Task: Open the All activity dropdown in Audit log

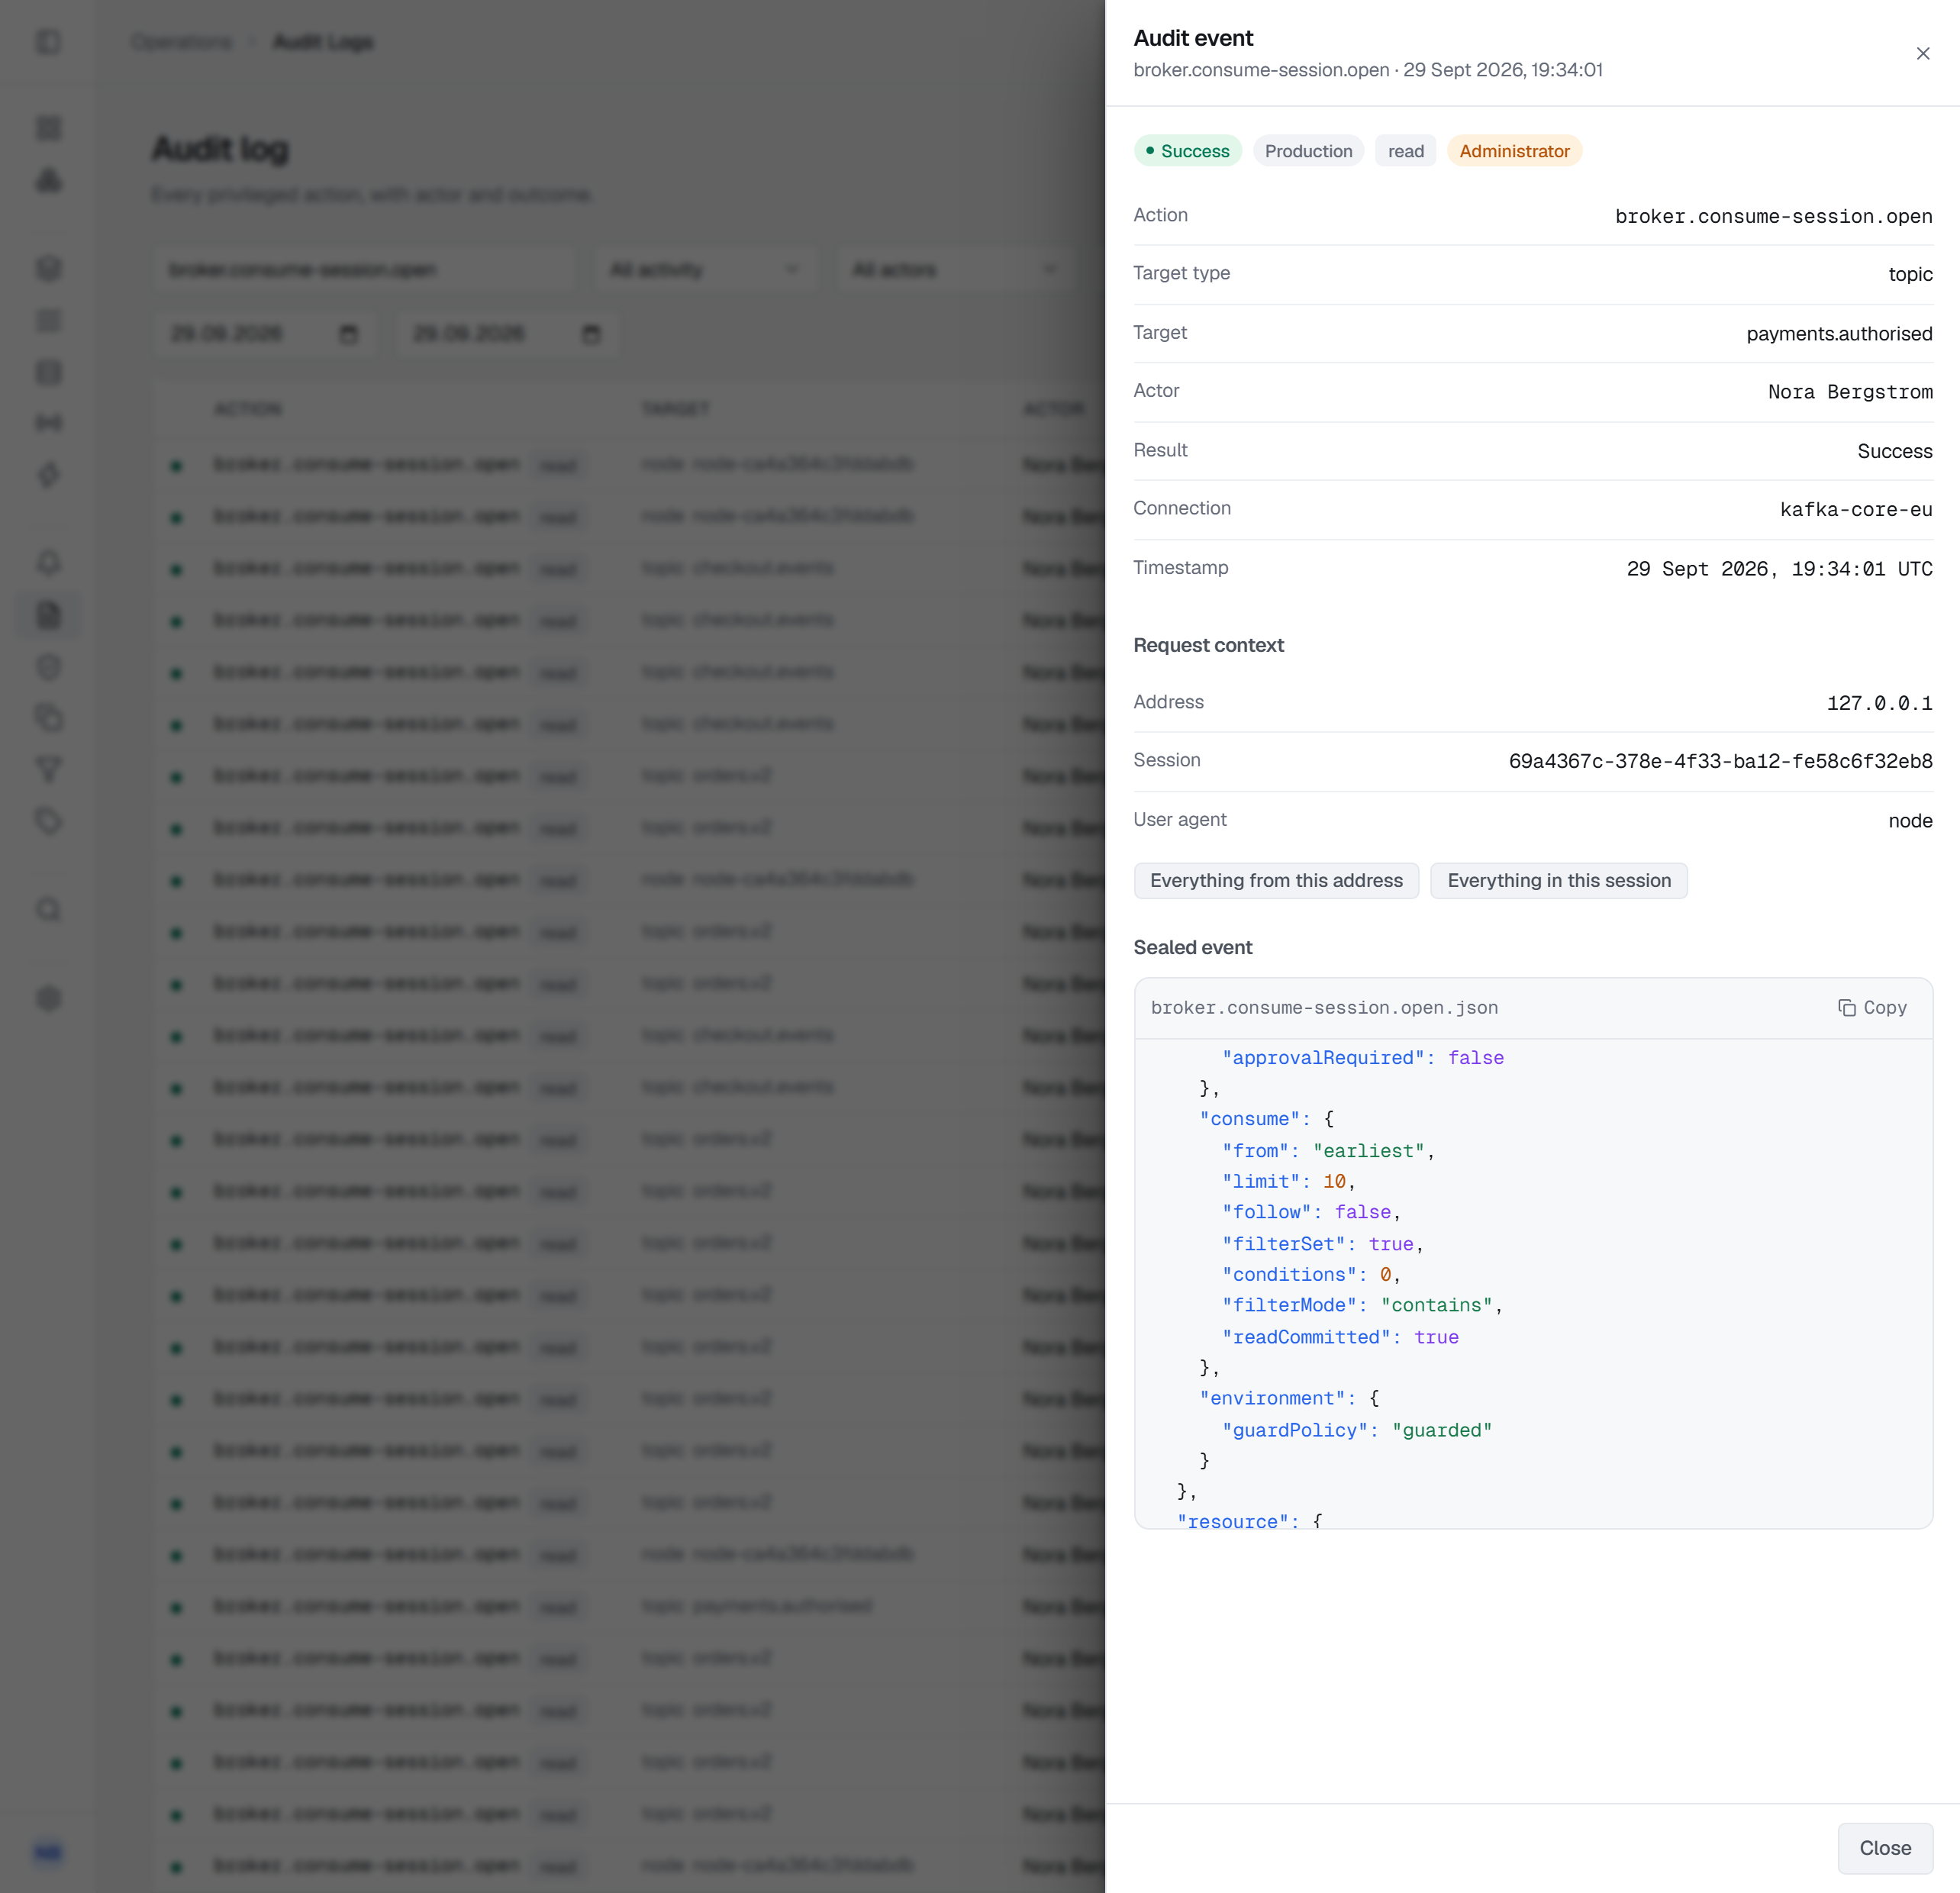Action: (x=706, y=270)
